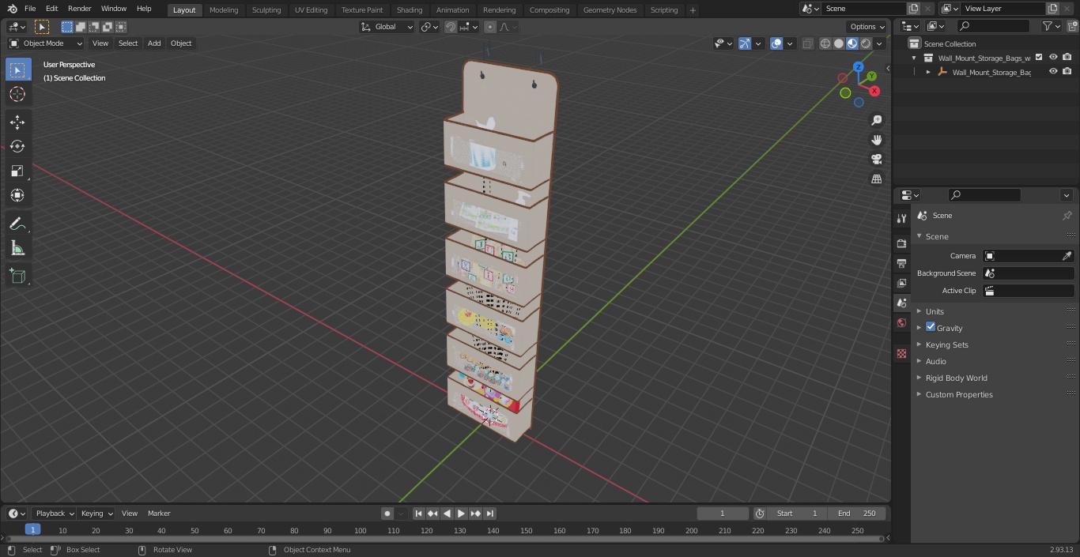Click the pin scene icon in properties

(x=1067, y=216)
